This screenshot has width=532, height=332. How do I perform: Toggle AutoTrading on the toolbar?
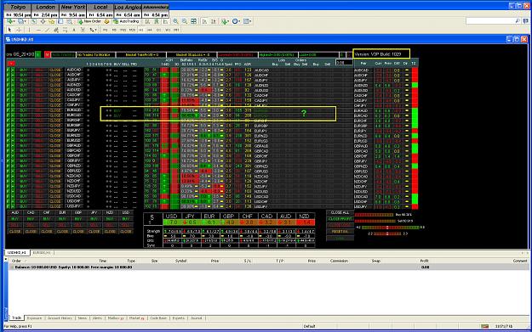pos(126,21)
